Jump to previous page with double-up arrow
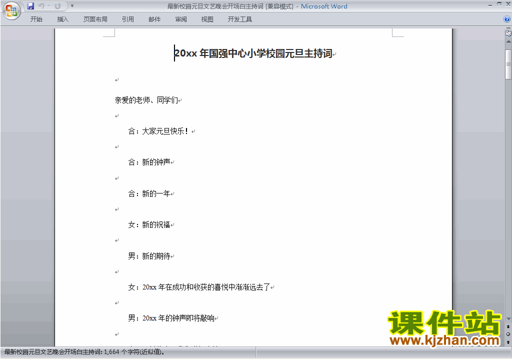 (508, 326)
